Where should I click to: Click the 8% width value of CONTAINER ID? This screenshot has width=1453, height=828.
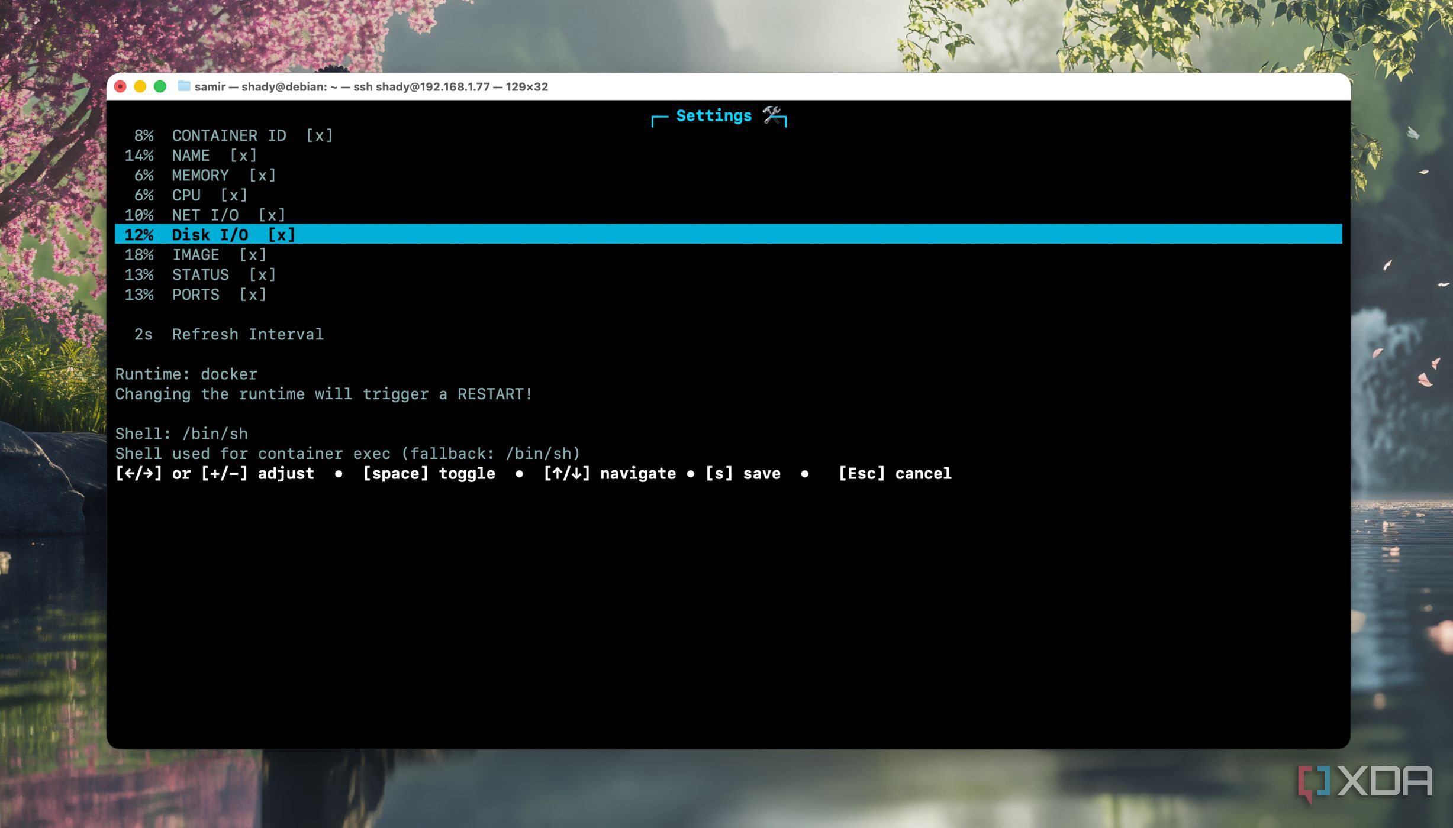click(144, 135)
